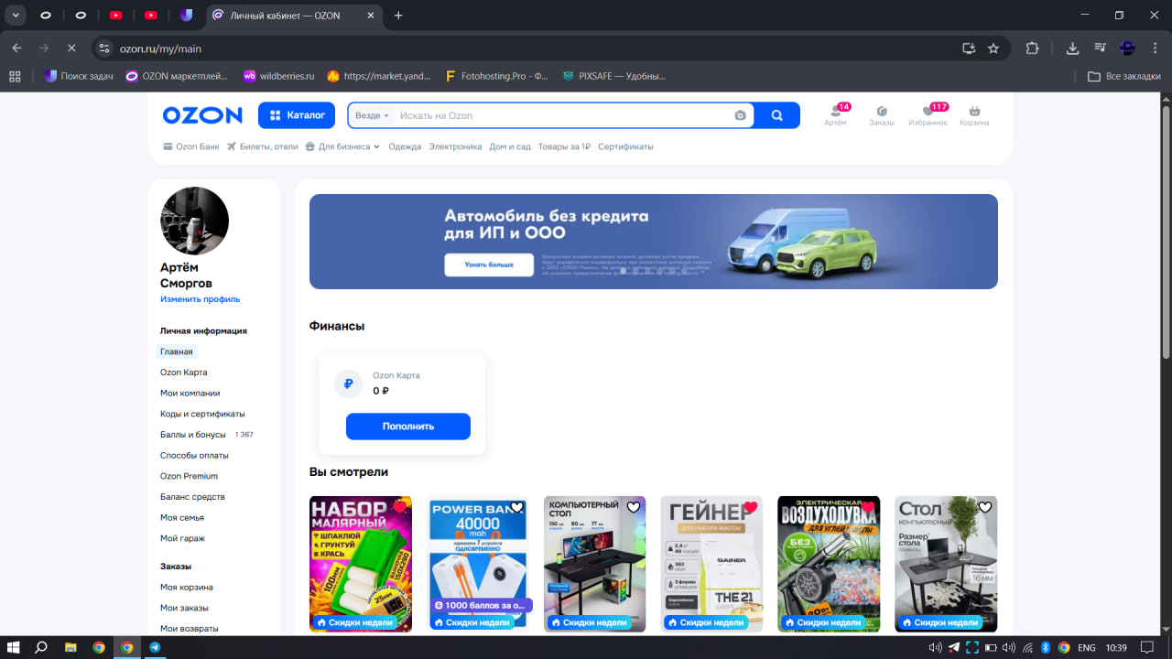Open Мои заказы in the sidebar

[184, 608]
